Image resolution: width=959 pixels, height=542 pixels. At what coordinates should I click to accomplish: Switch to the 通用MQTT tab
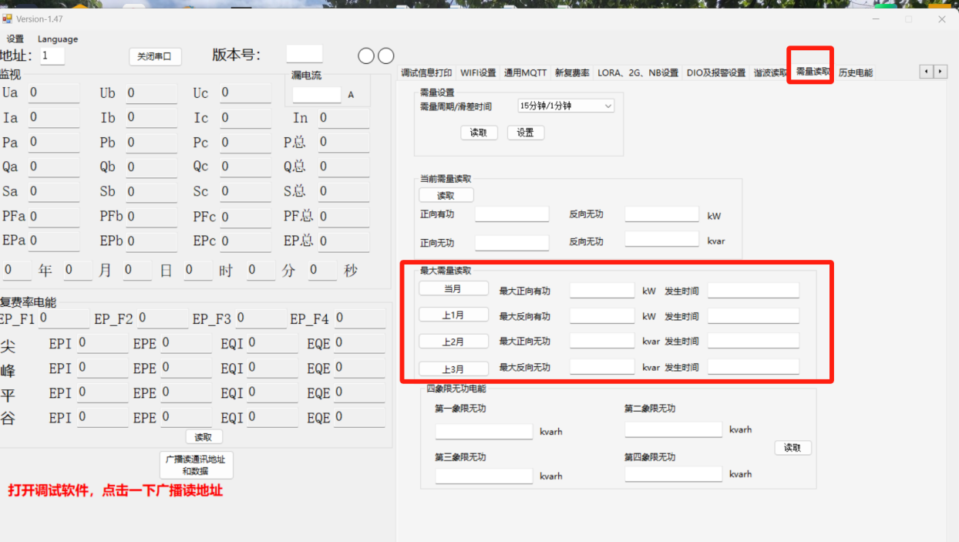pyautogui.click(x=525, y=73)
